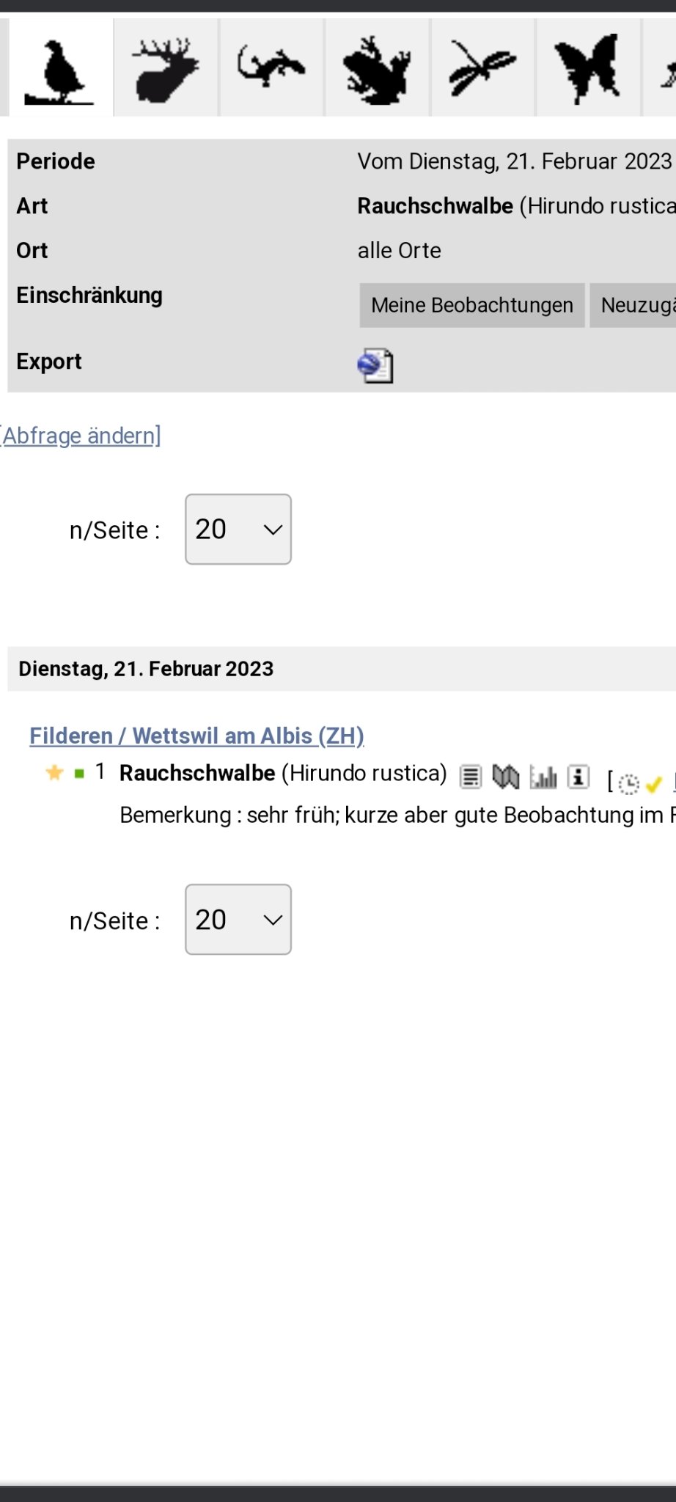Click the species info icon
Image resolution: width=676 pixels, height=1502 pixels.
(x=578, y=777)
